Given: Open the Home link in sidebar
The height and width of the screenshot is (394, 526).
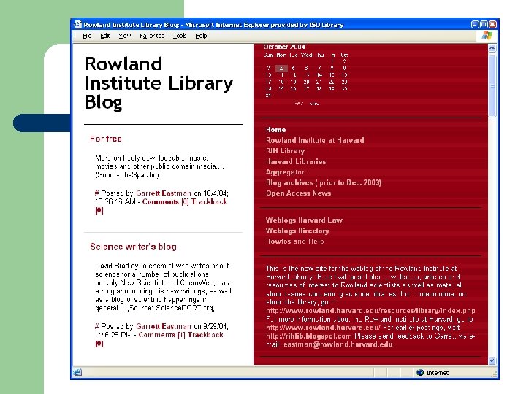Looking at the screenshot, I should 275,130.
